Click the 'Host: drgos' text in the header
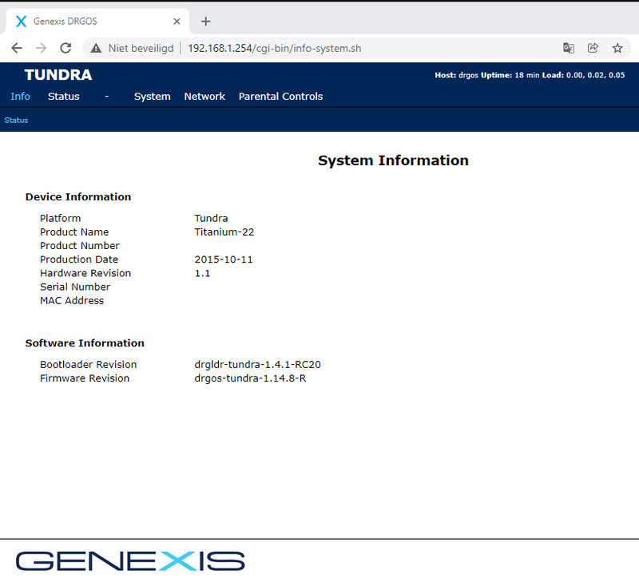The height and width of the screenshot is (582, 639). pos(456,75)
